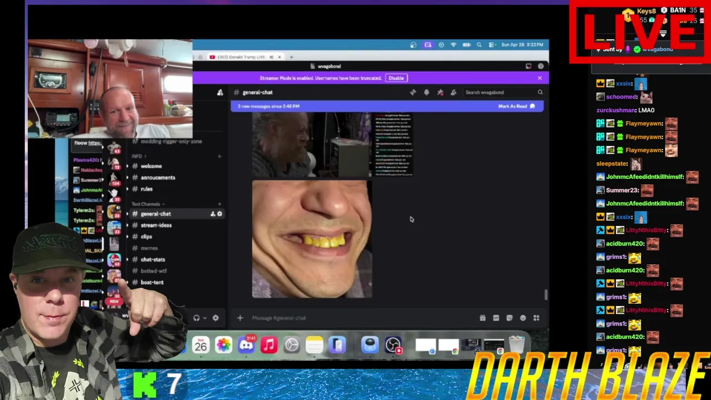Open Discord from the macOS dock
The image size is (711, 400).
[x=246, y=345]
